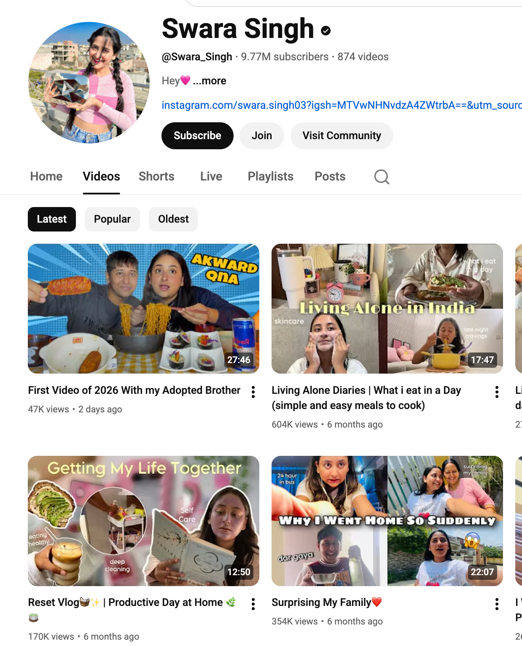Image resolution: width=522 pixels, height=646 pixels.
Task: Open options menu for Reset Vlog video
Action: coord(253,604)
